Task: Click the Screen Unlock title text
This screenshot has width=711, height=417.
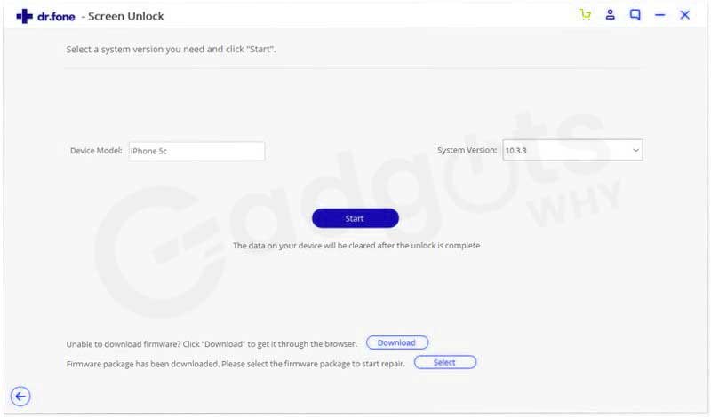Action: coord(125,16)
